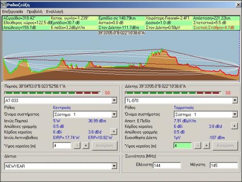Click the receiver Αναίρεση undo button
This screenshot has height=182, width=242.
coord(225,146)
